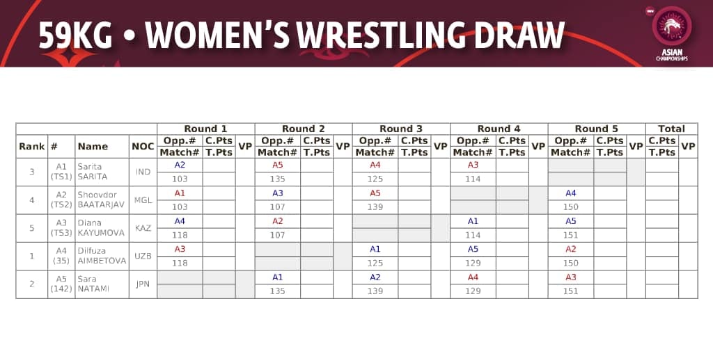This screenshot has height=356, width=713.
Task: Select the Round 3 column header
Action: pyautogui.click(x=401, y=129)
